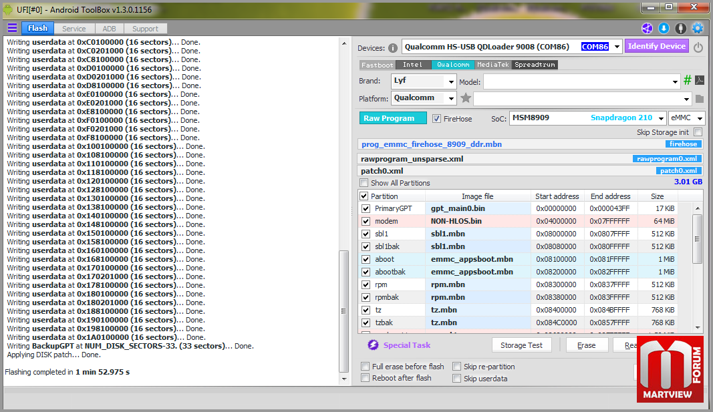Enable Skip userdata option
713x412 pixels.
[456, 379]
